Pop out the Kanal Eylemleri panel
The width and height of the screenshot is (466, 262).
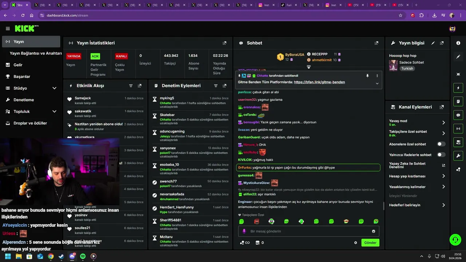pyautogui.click(x=442, y=107)
